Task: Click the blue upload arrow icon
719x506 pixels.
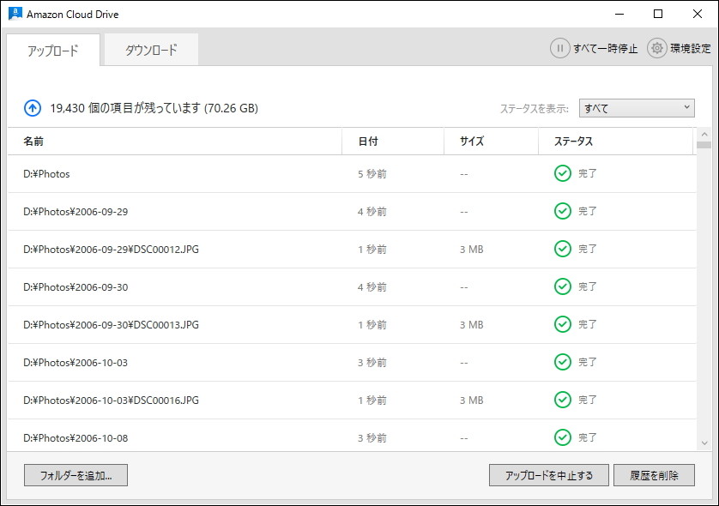Action: 33,108
